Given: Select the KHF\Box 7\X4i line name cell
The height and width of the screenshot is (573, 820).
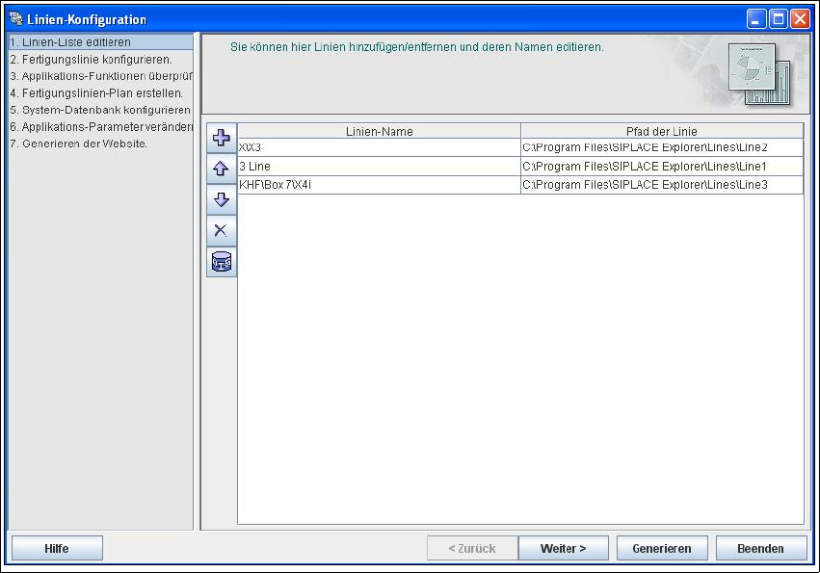Looking at the screenshot, I should (x=379, y=185).
